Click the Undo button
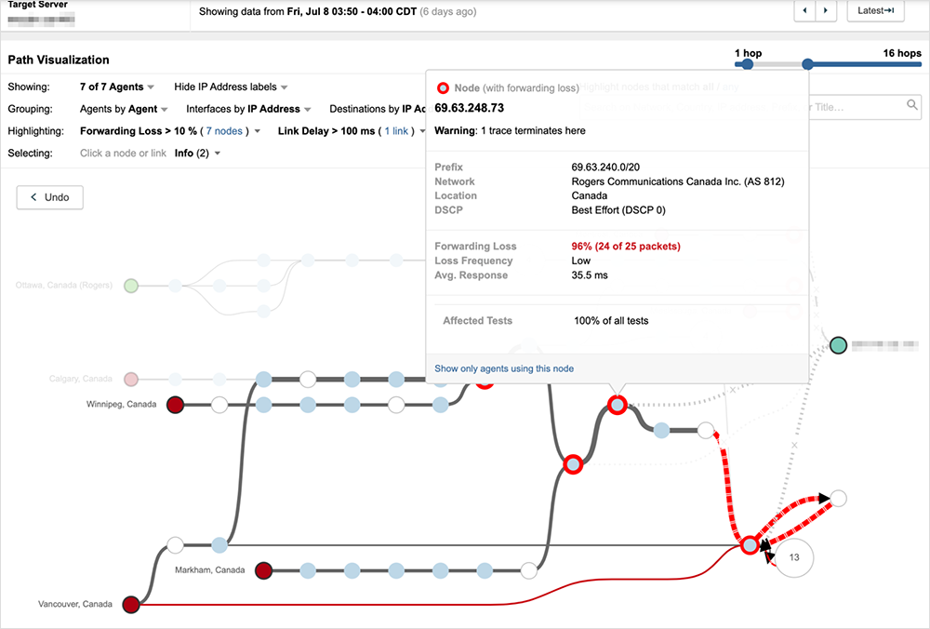The height and width of the screenshot is (629, 930). [x=50, y=197]
